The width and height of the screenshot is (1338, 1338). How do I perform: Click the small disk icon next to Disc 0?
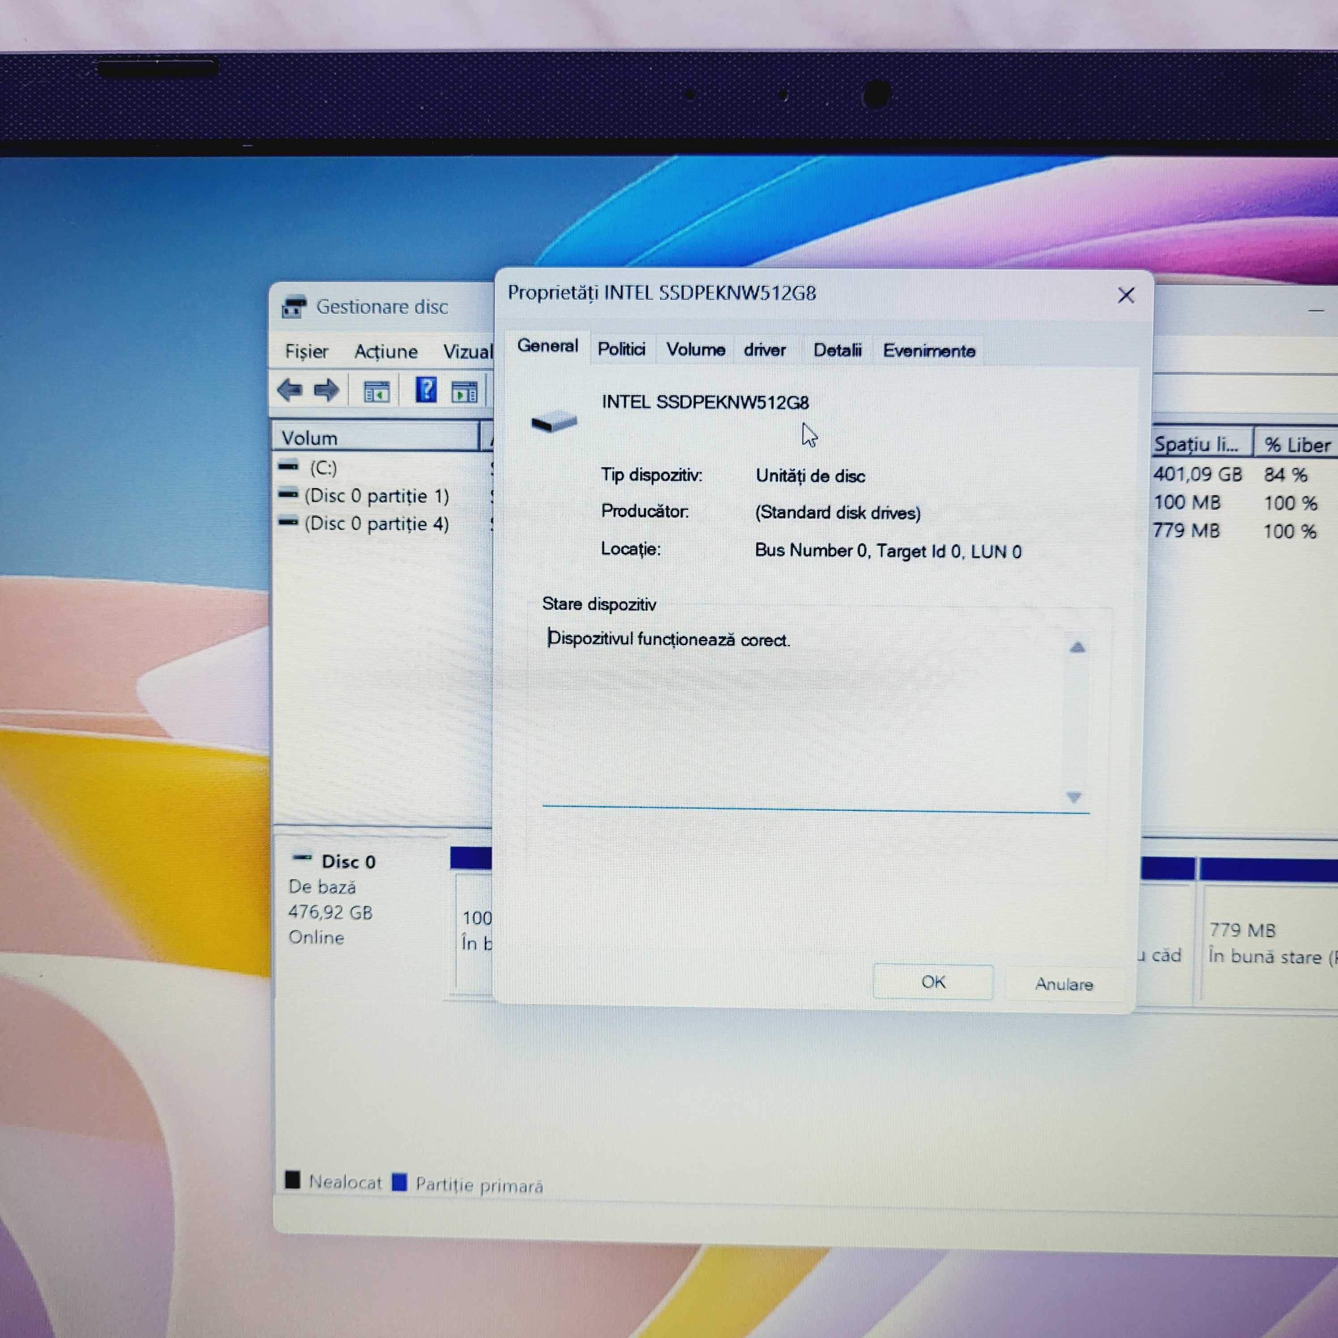[x=302, y=859]
